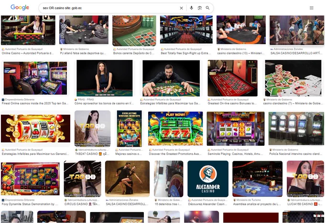
Task: Open 'PJ allanó falsa sede deportiva' result
Action: coord(83,53)
